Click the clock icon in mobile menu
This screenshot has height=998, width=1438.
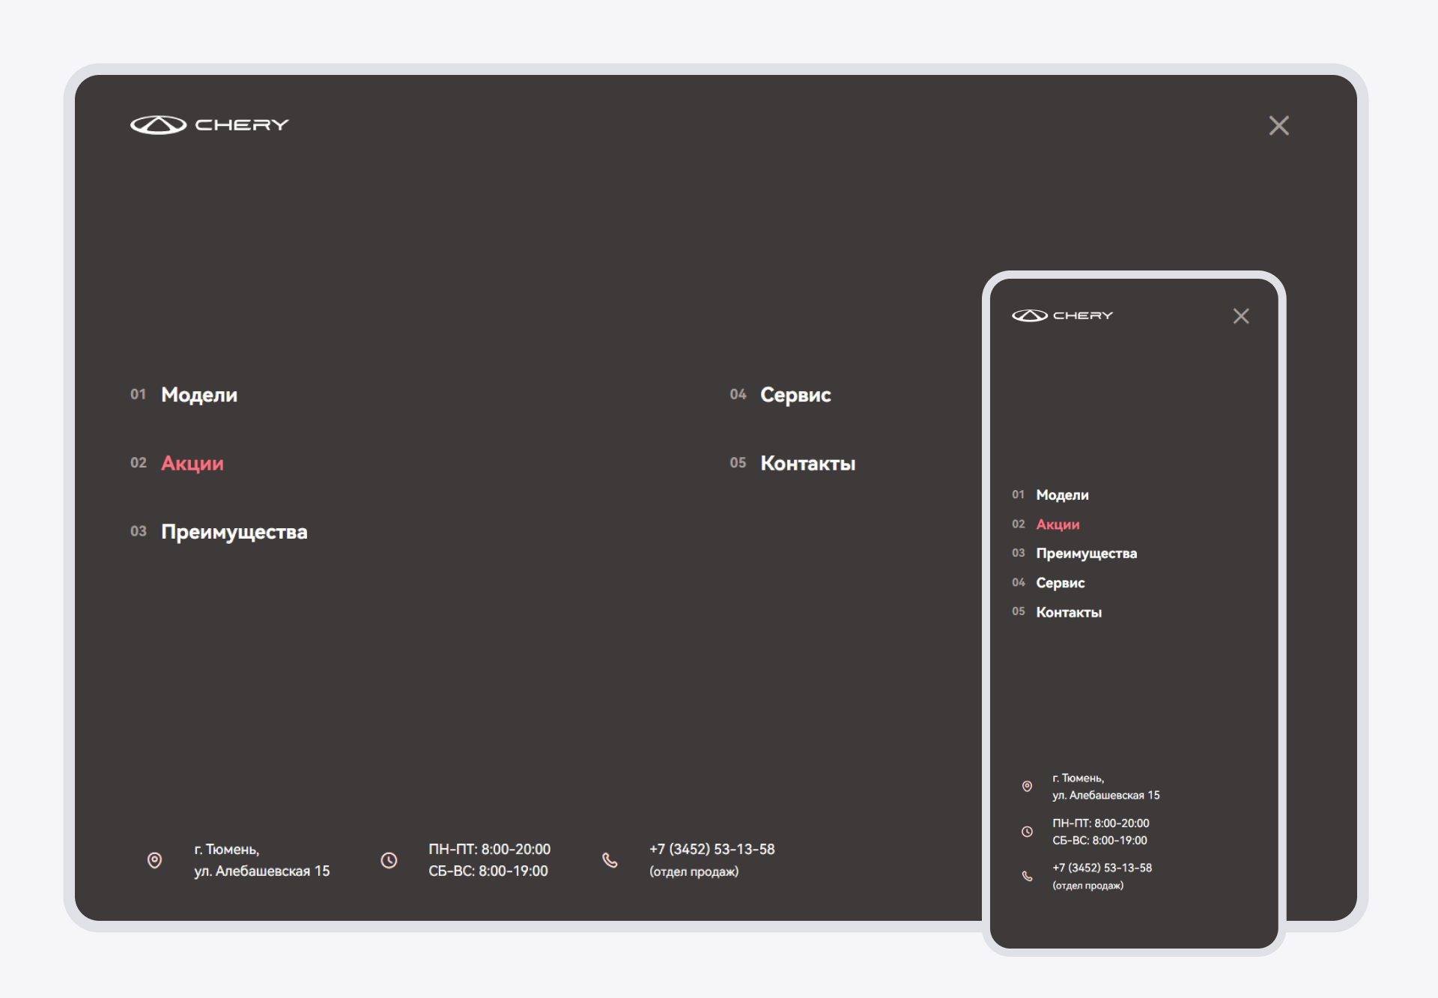click(1027, 832)
